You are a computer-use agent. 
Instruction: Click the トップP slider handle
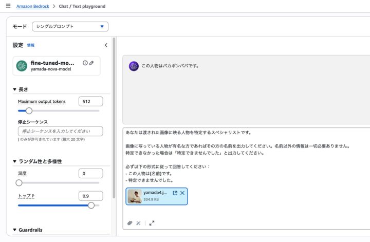(x=91, y=205)
